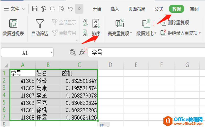Viewport: 205px width, 128px height.
Task: Click the select-all corner triangle
Action: pyautogui.click(x=6, y=65)
